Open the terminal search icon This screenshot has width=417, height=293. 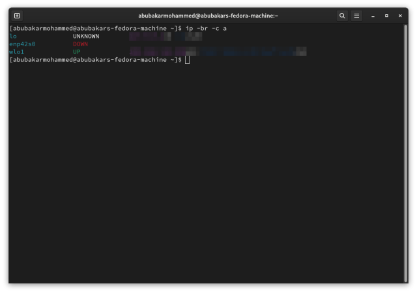pyautogui.click(x=342, y=16)
